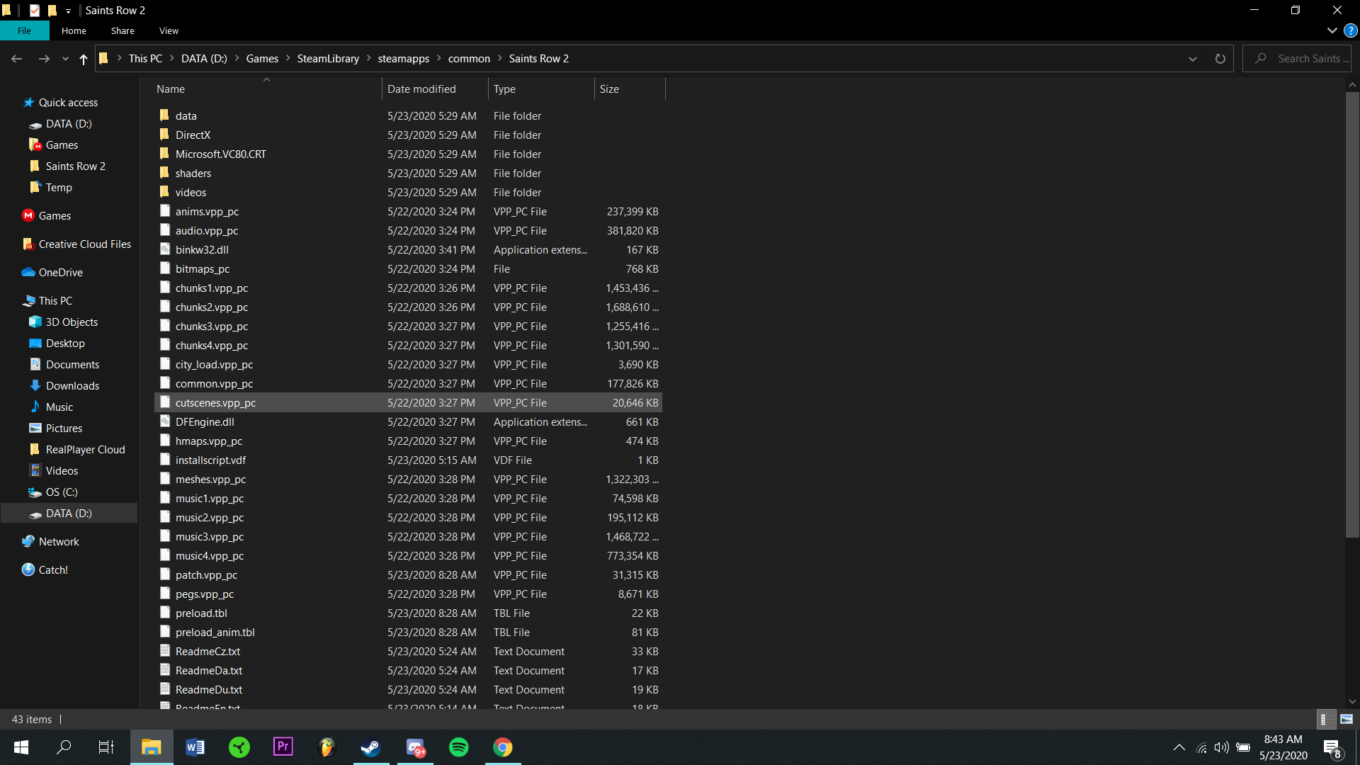Click the vertical scrollbar in file list

1352,315
